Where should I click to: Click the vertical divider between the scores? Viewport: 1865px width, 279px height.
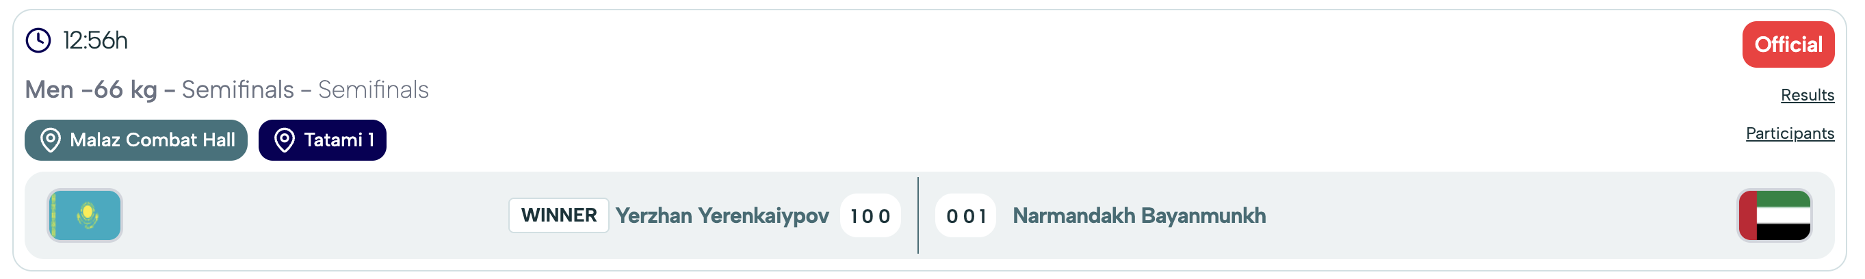coord(918,215)
